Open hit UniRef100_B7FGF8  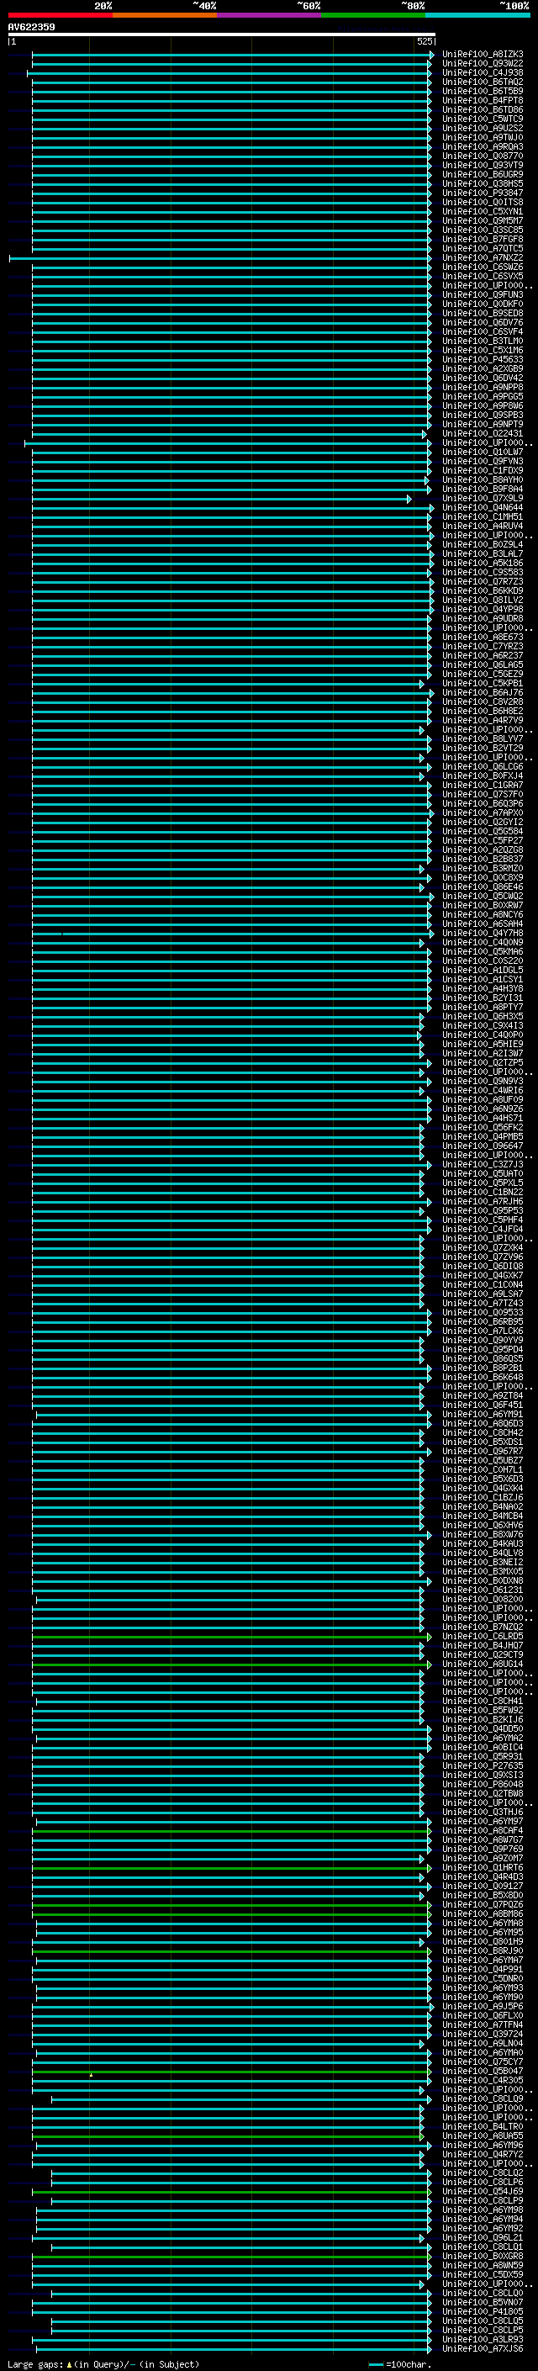483,240
